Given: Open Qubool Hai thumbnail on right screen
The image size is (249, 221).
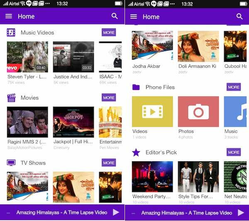Looking at the screenshot, I should coord(235,46).
